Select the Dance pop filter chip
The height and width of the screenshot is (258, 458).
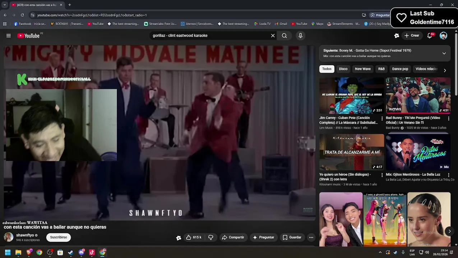(400, 69)
